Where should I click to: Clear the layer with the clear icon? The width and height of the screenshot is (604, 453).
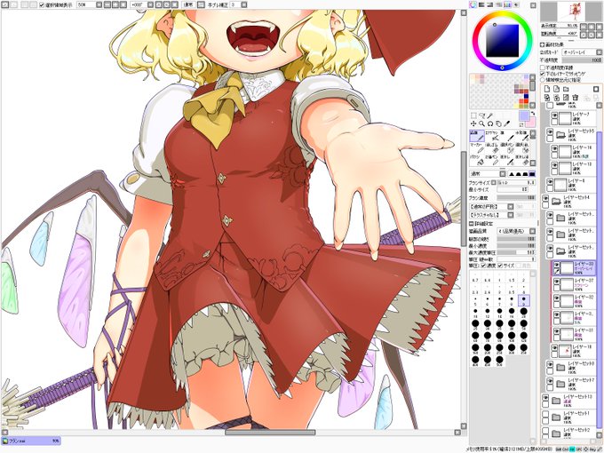pyautogui.click(x=566, y=98)
